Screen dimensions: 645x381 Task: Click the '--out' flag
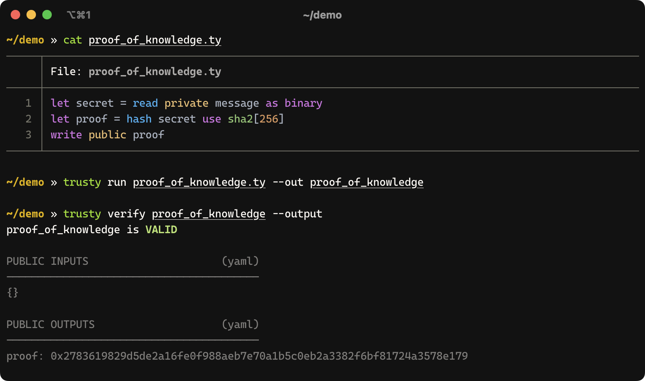(288, 182)
